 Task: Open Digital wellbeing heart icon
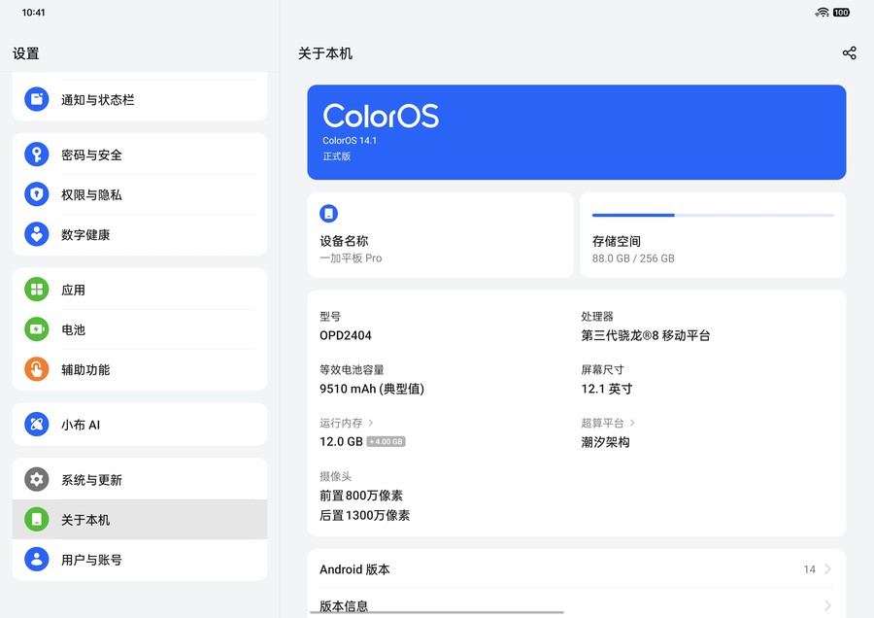[x=36, y=234]
